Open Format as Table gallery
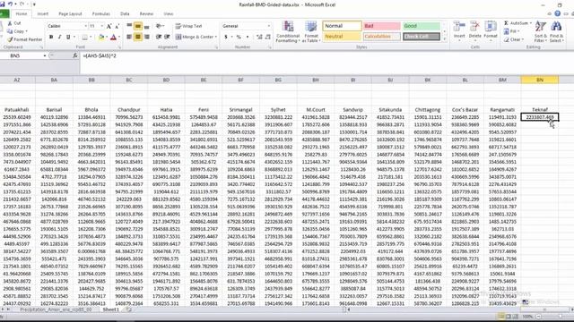574x322 pixels. pyautogui.click(x=311, y=32)
